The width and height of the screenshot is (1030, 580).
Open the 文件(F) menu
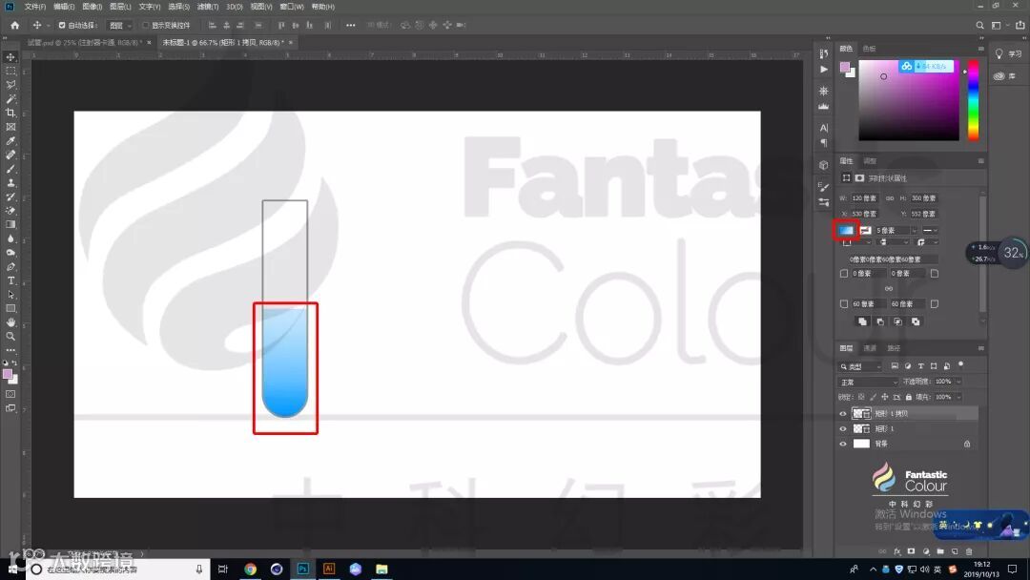pyautogui.click(x=35, y=7)
